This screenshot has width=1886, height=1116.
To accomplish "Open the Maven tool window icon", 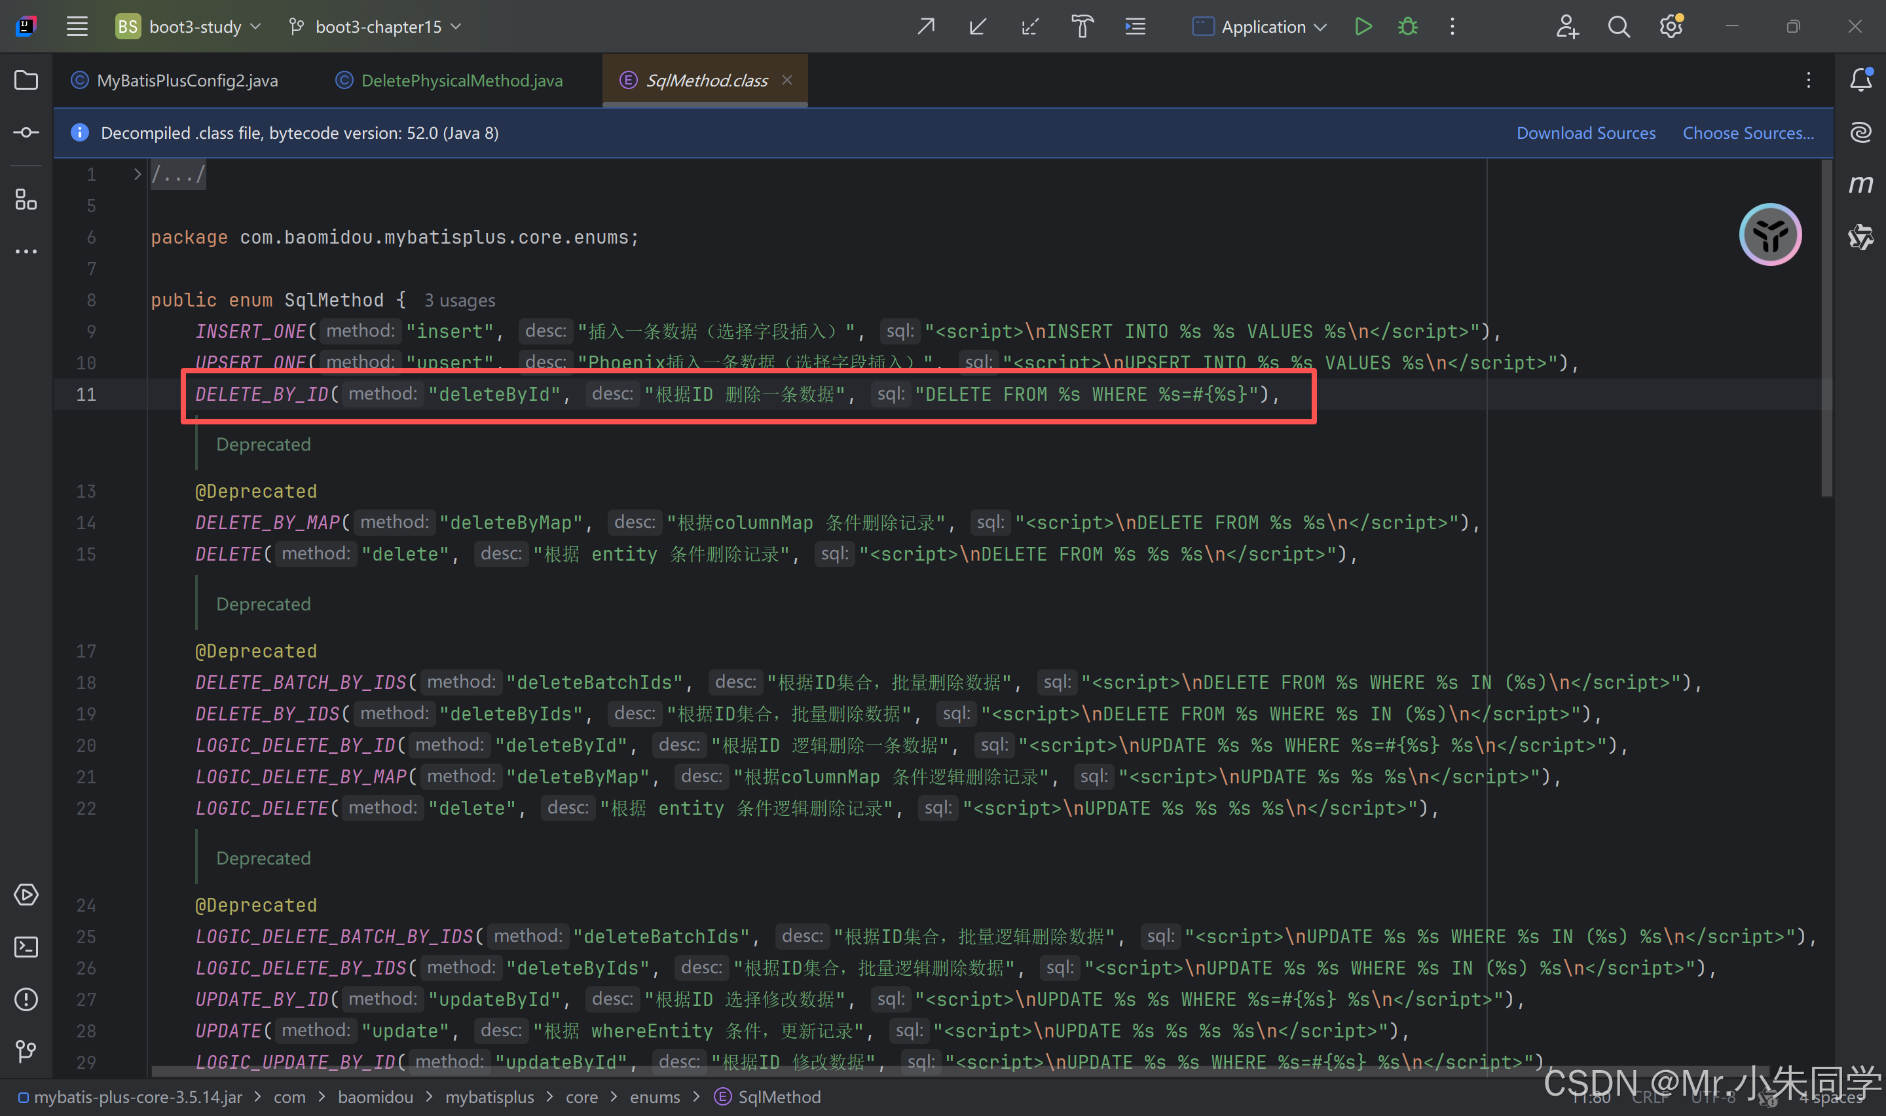I will coord(1860,184).
